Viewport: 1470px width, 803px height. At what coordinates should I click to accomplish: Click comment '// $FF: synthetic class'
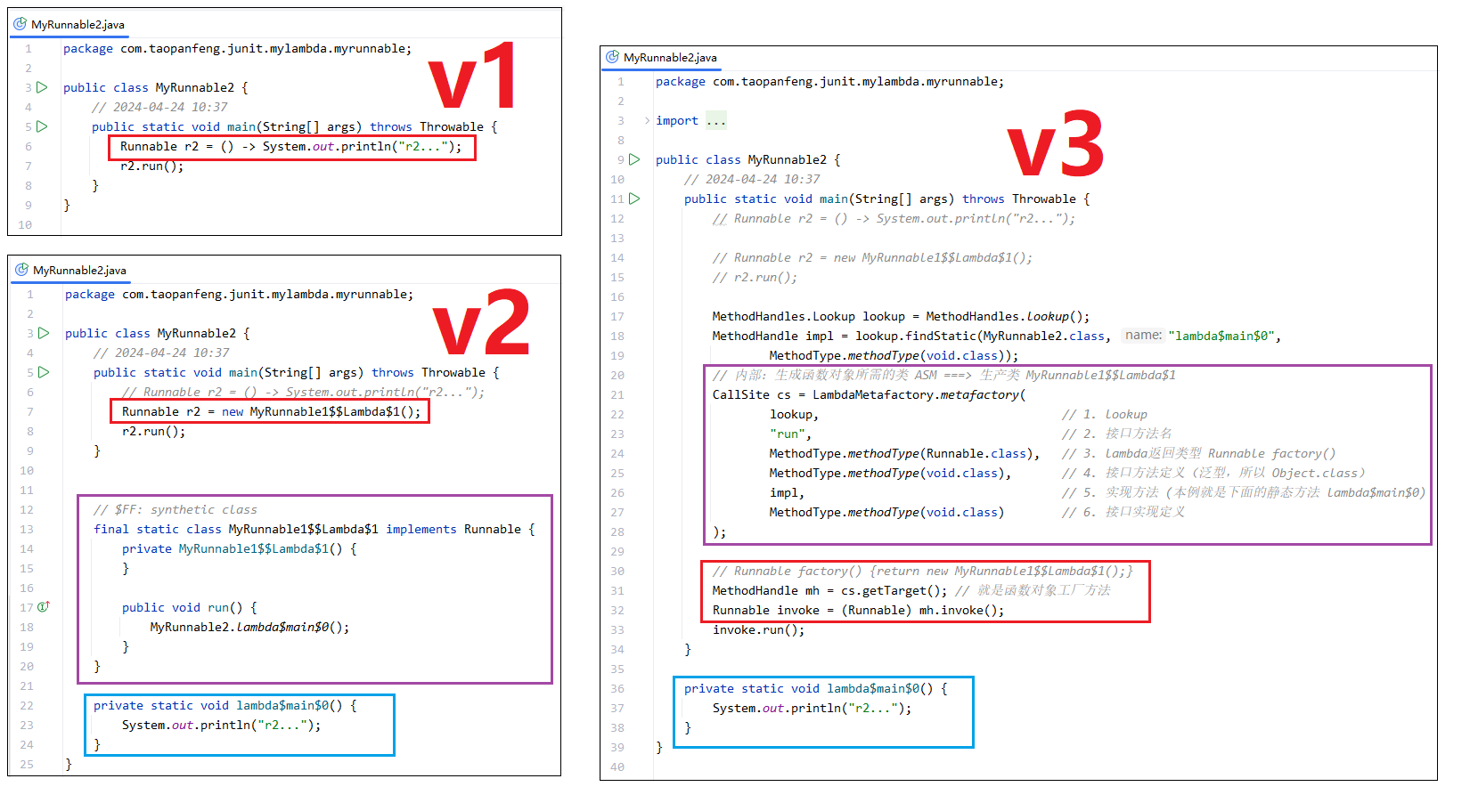[176, 510]
